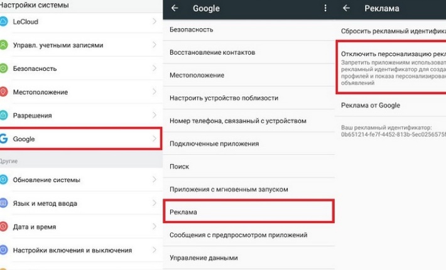Open Подключенные приложения

point(249,144)
